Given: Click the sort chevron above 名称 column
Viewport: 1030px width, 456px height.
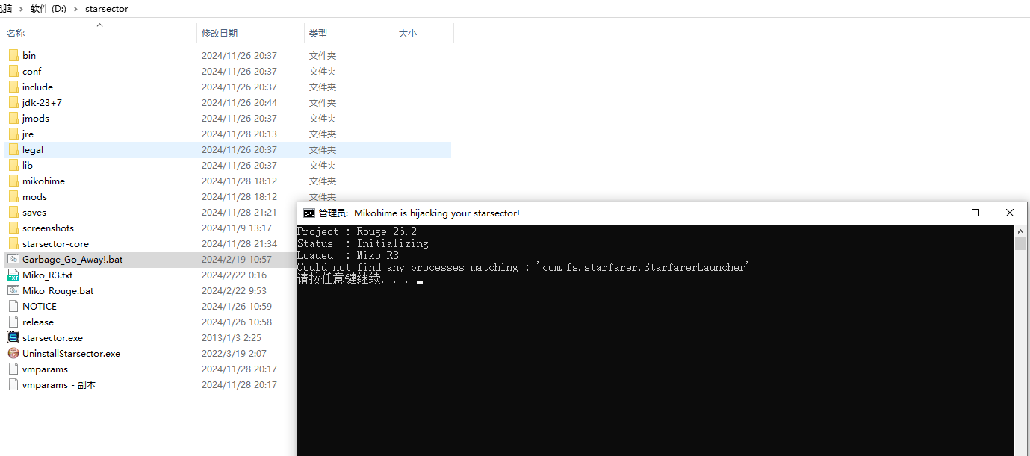Looking at the screenshot, I should 99,25.
